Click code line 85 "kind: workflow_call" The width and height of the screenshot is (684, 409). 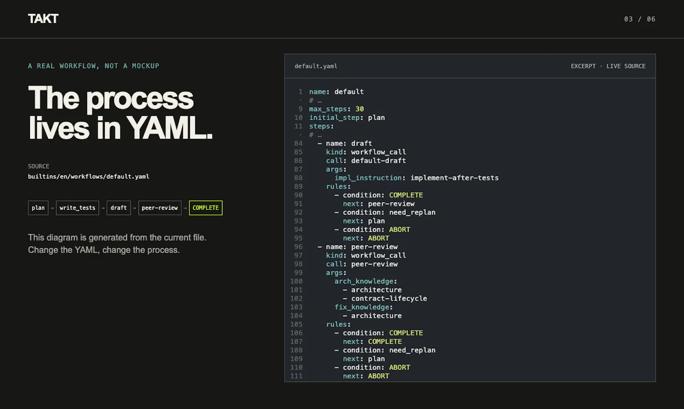366,152
